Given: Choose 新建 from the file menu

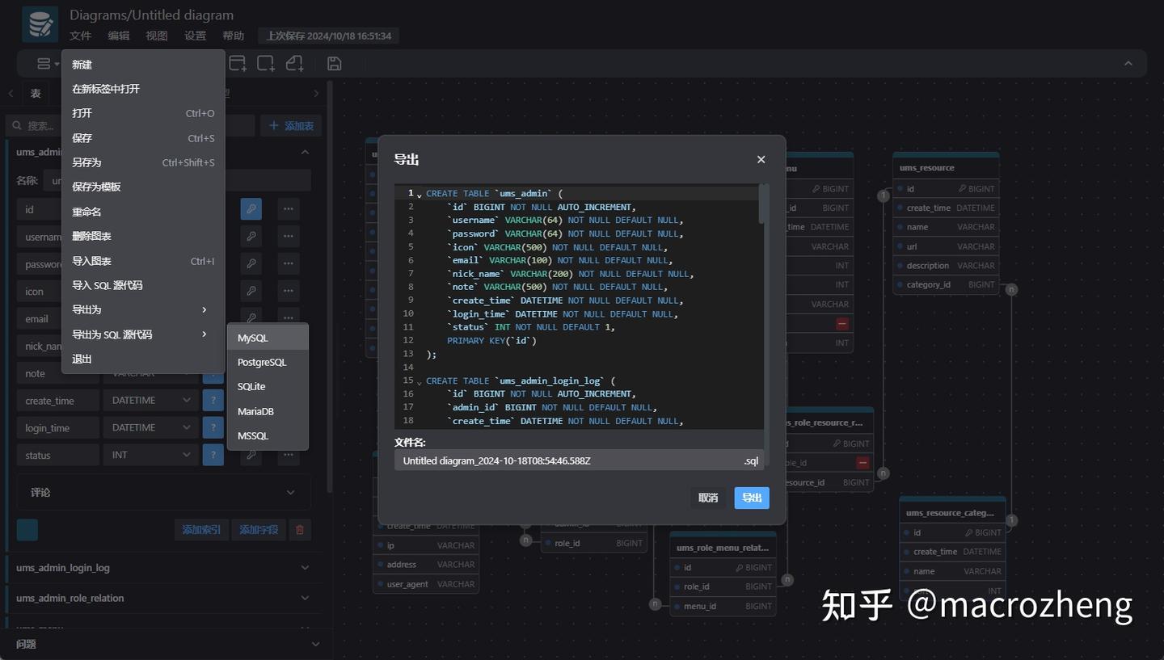Looking at the screenshot, I should click(143, 65).
